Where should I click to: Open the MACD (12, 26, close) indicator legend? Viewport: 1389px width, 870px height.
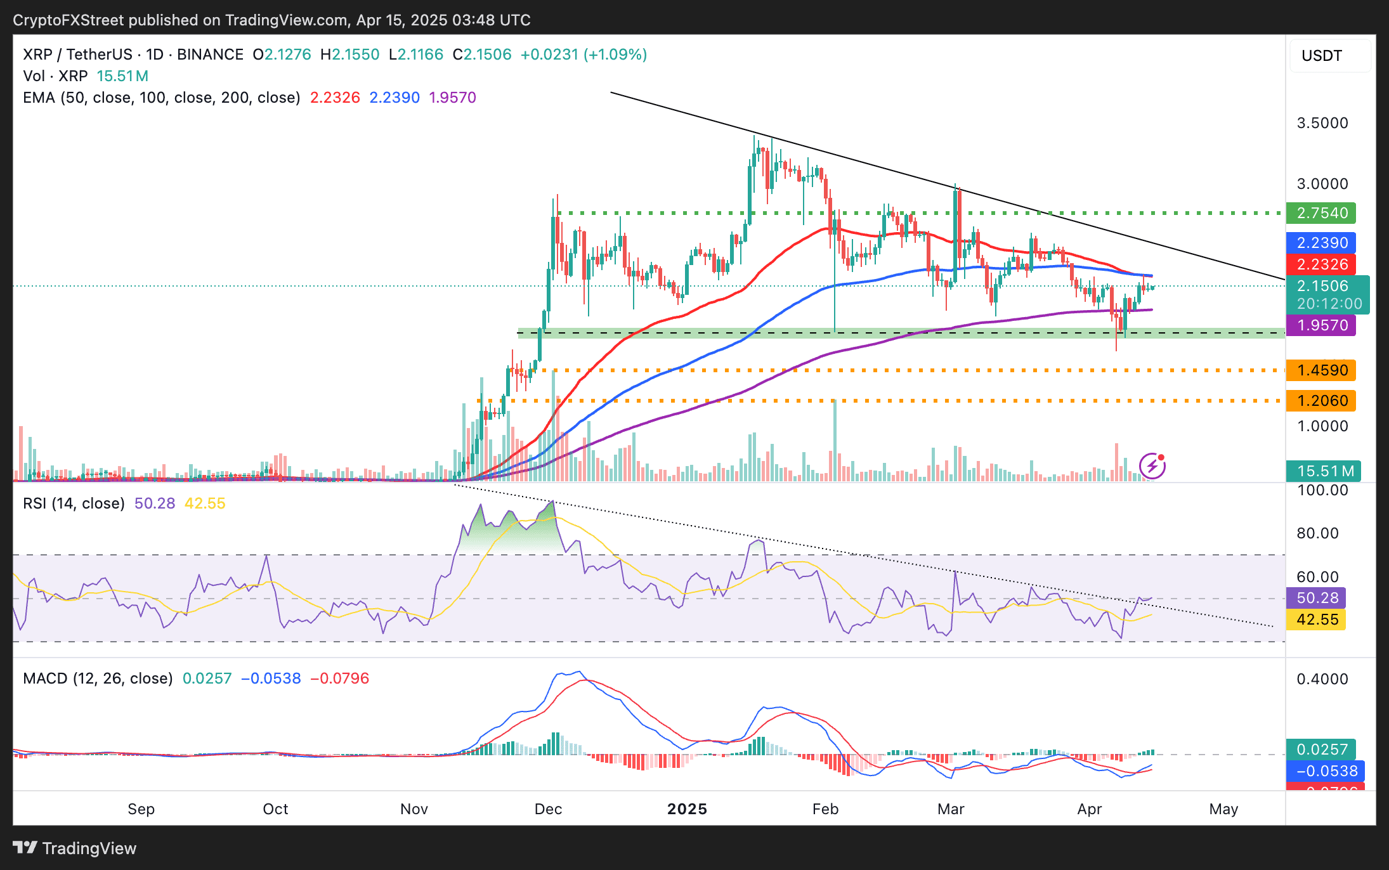pyautogui.click(x=98, y=678)
